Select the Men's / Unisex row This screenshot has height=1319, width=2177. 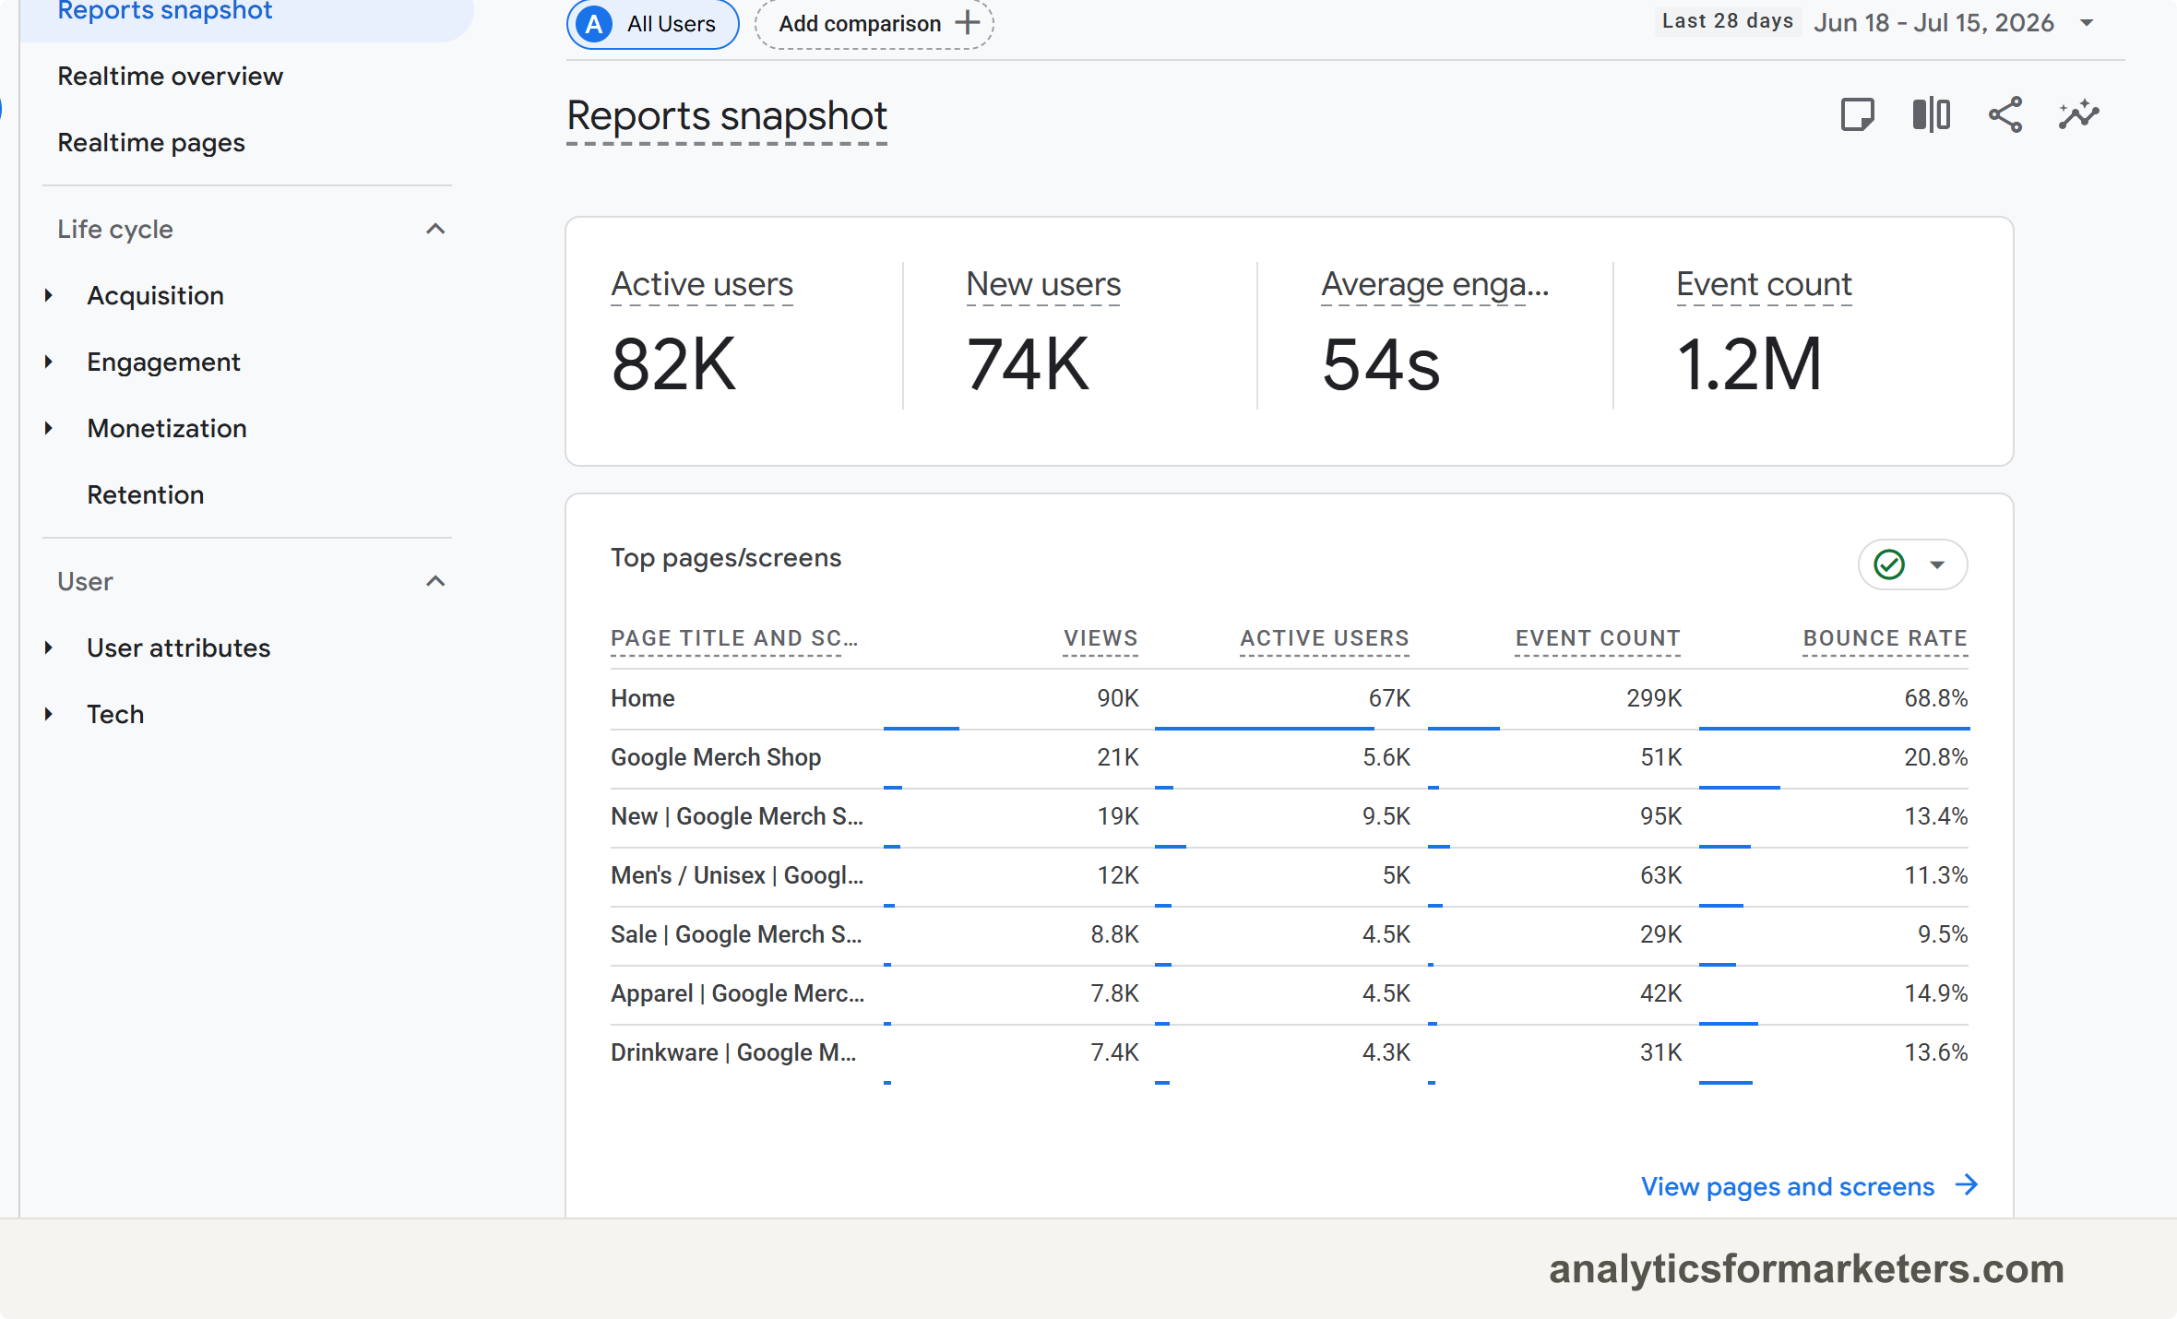point(1290,875)
